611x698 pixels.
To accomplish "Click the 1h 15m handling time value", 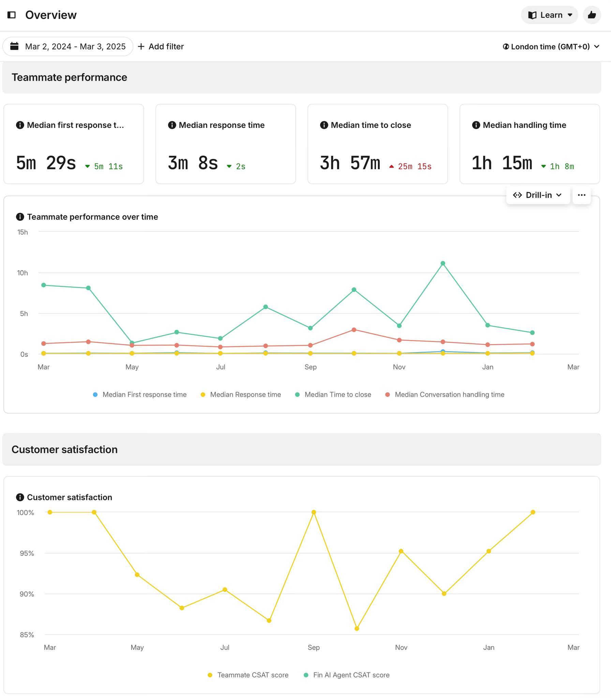I will click(x=502, y=163).
